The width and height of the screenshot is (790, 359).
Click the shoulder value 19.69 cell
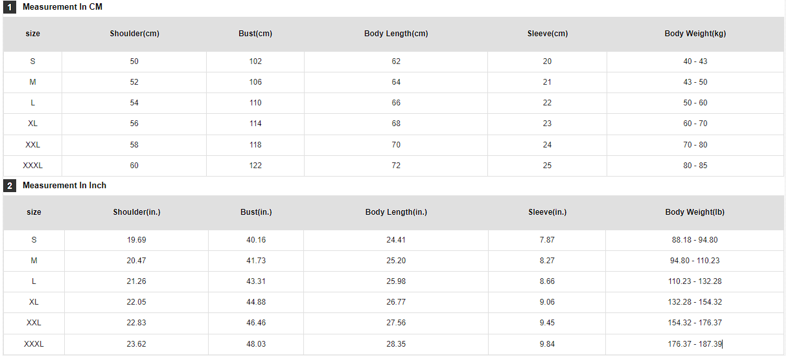tap(137, 240)
